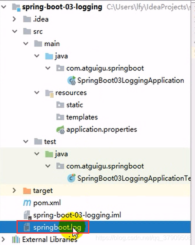Select pom.xml file name
Viewport: 195px width, 245px height.
pyautogui.click(x=47, y=203)
